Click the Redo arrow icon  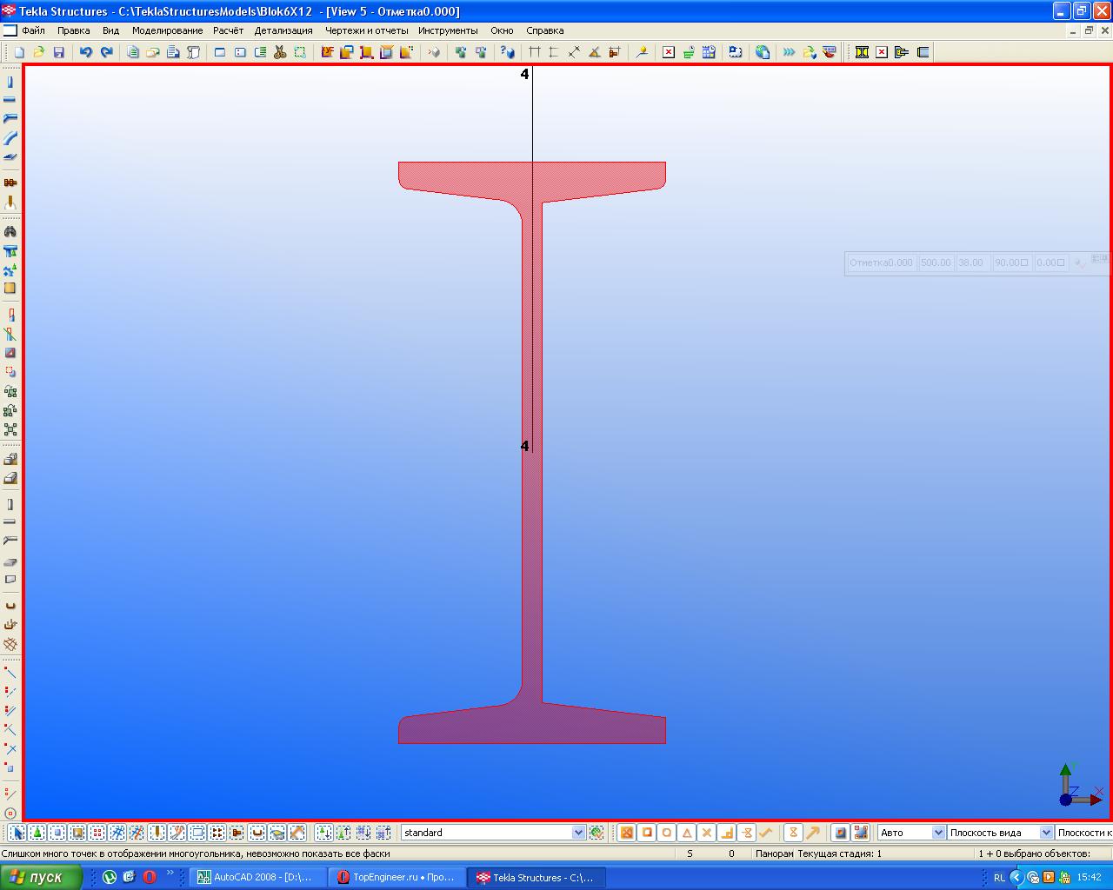107,52
